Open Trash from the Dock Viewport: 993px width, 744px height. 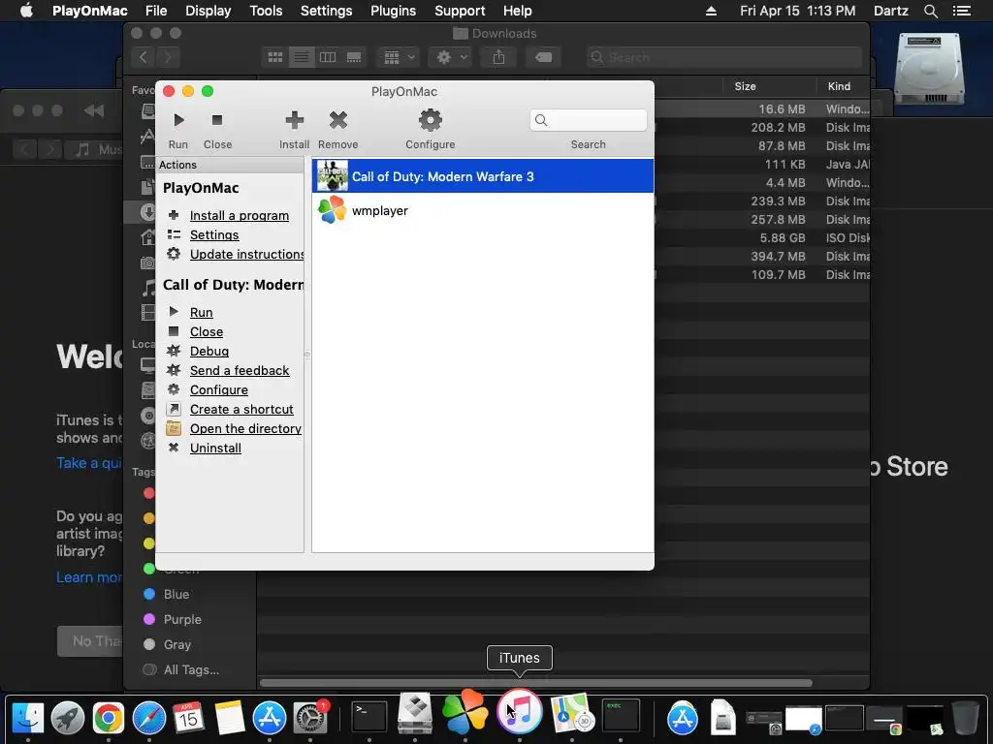pyautogui.click(x=965, y=717)
